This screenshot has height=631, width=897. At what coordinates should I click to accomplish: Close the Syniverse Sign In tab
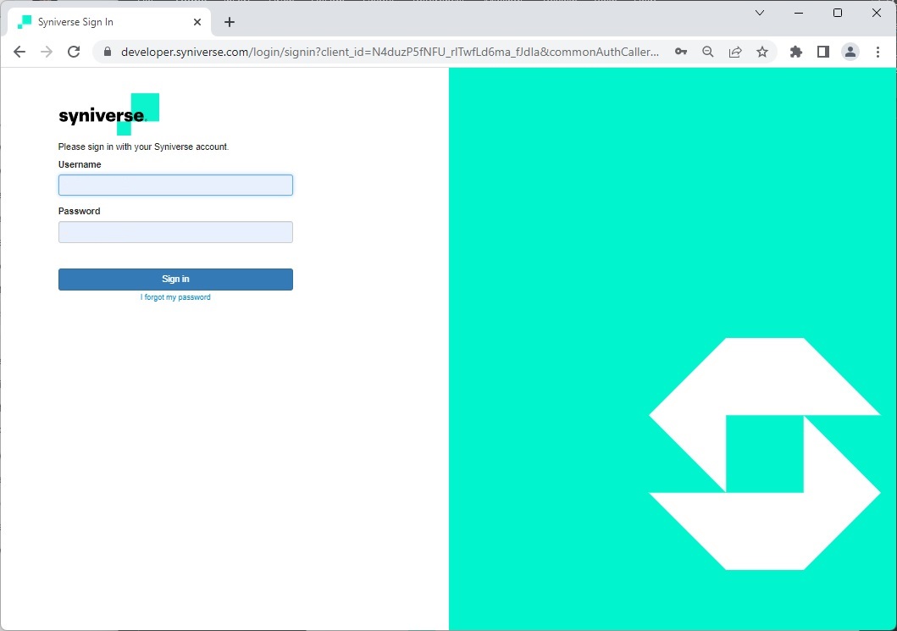pos(197,22)
